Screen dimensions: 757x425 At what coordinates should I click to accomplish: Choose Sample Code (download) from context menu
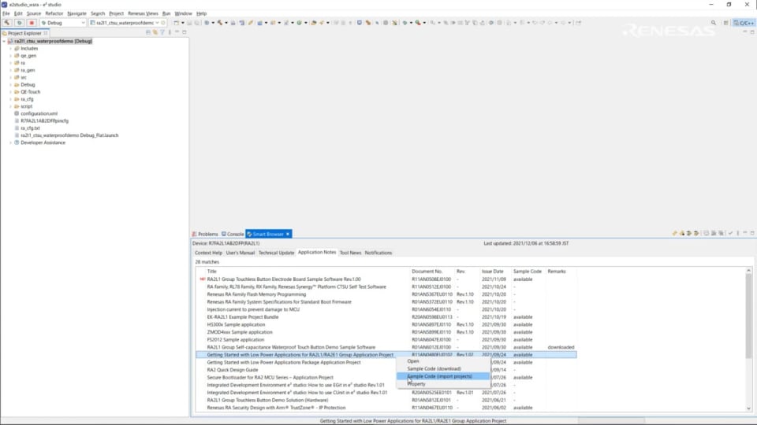click(434, 368)
